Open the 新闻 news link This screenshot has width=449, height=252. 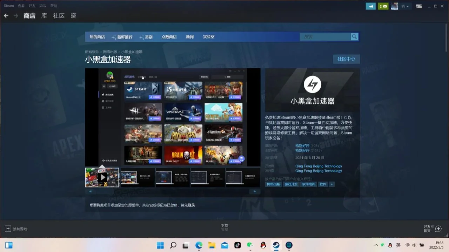tap(190, 37)
